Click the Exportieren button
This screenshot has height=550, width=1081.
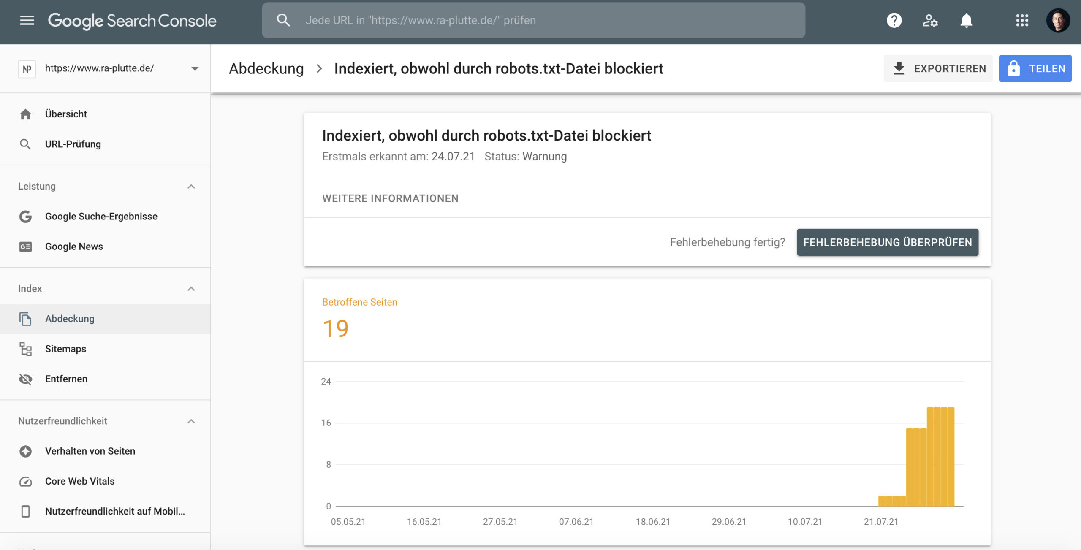click(x=939, y=68)
